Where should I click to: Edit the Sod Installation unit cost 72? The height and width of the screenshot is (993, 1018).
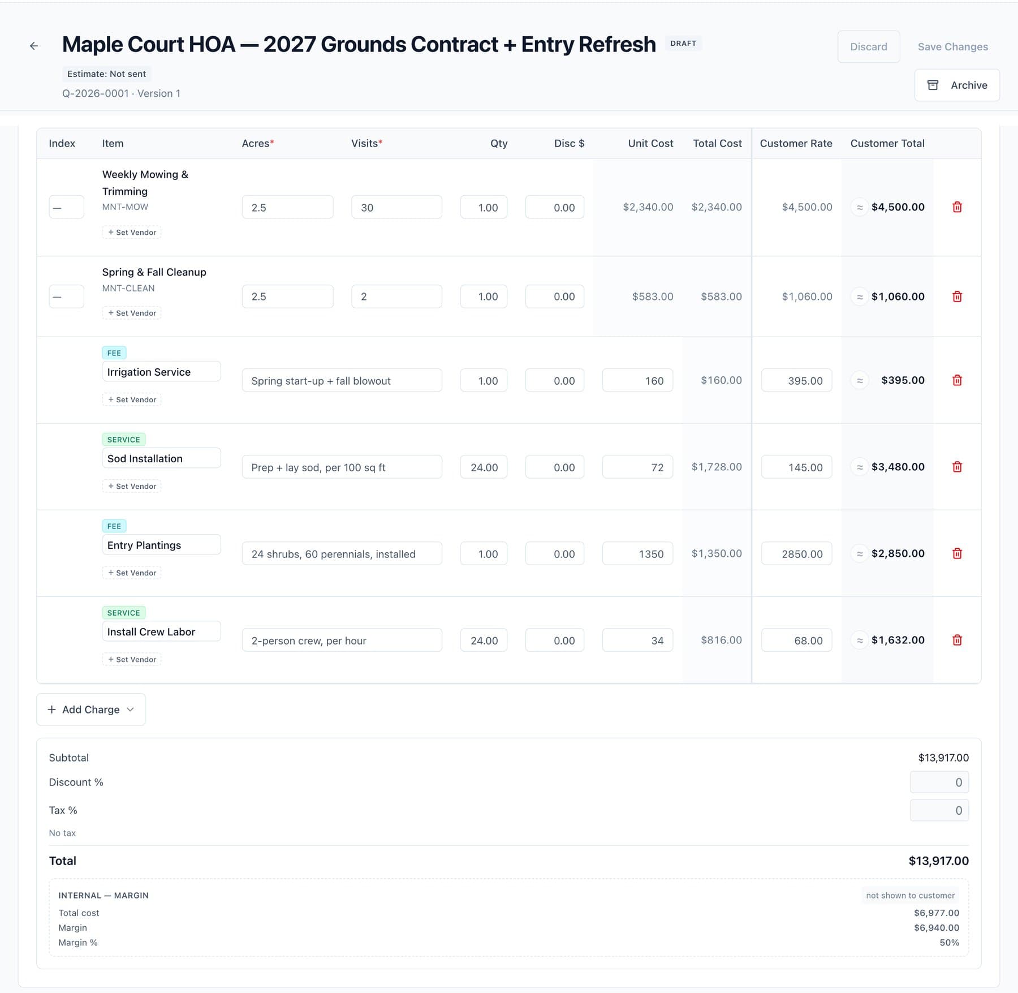(637, 467)
